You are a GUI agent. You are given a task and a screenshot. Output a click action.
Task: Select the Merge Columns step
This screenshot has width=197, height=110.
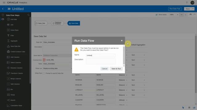pos(14,79)
